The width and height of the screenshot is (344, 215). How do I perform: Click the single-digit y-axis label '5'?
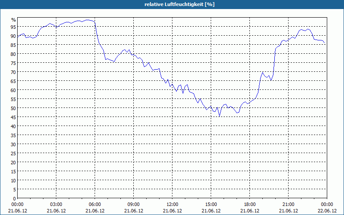point(15,190)
